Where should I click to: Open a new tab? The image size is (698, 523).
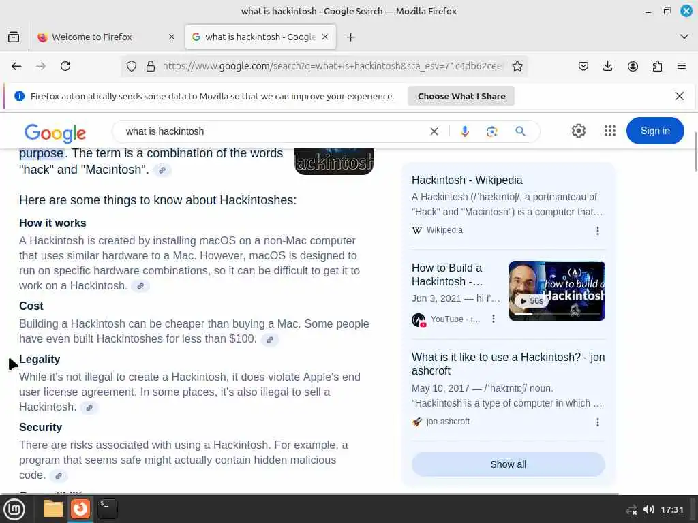(x=351, y=37)
